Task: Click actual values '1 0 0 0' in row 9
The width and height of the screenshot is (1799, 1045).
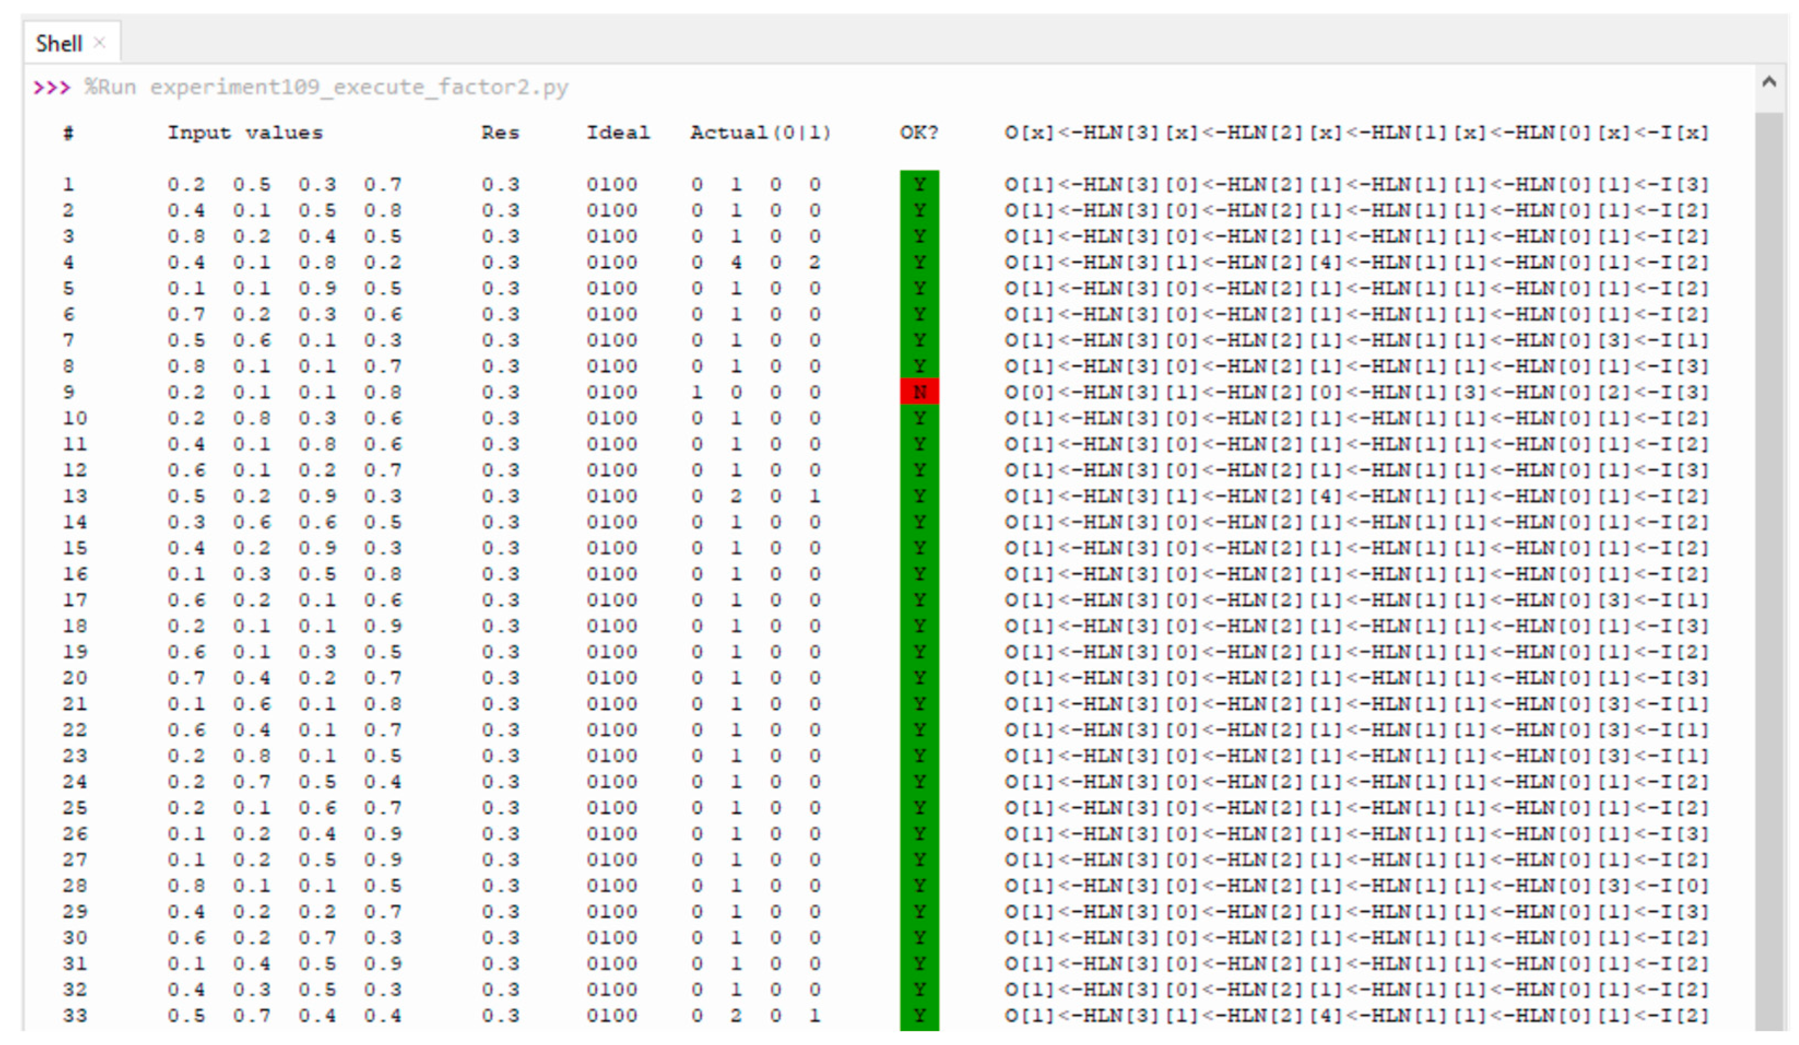Action: [755, 392]
